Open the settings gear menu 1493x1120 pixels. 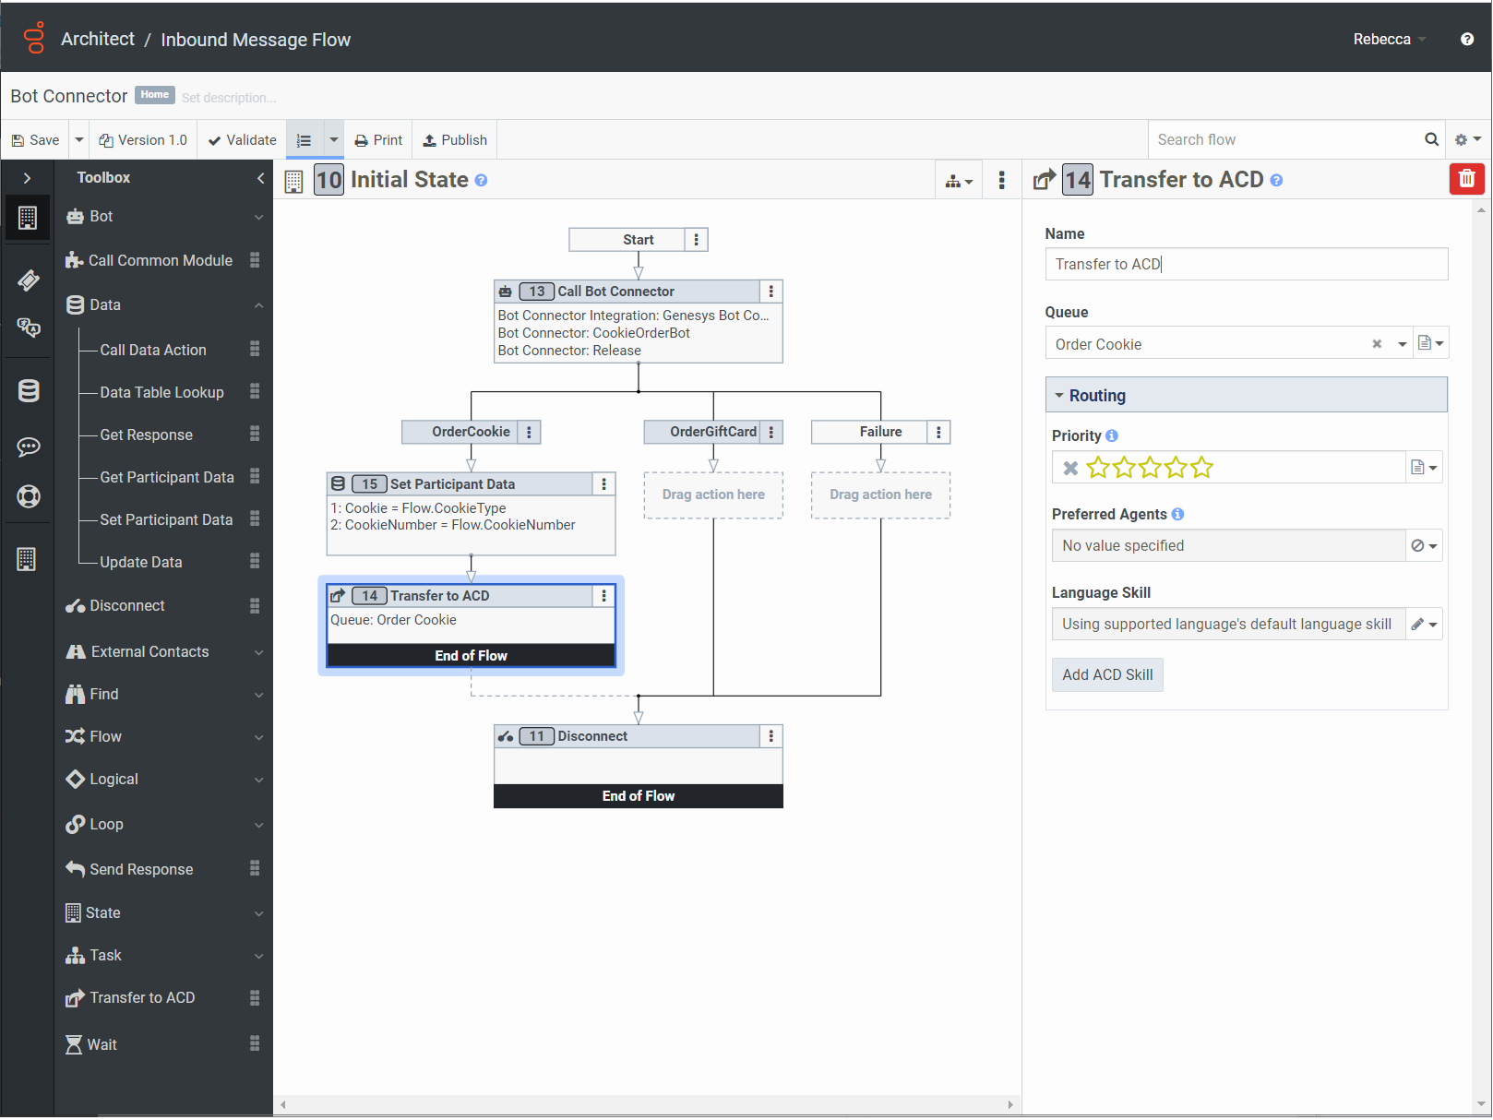(x=1467, y=139)
